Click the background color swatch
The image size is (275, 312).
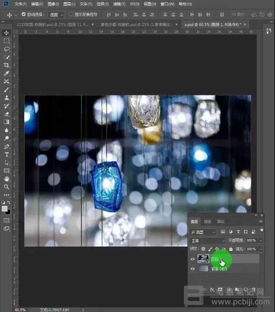pos(8,212)
